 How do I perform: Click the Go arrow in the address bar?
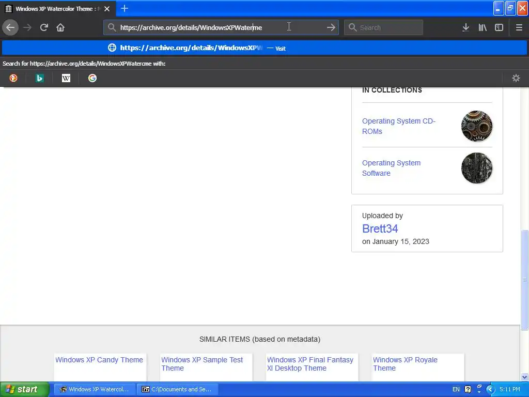331,27
